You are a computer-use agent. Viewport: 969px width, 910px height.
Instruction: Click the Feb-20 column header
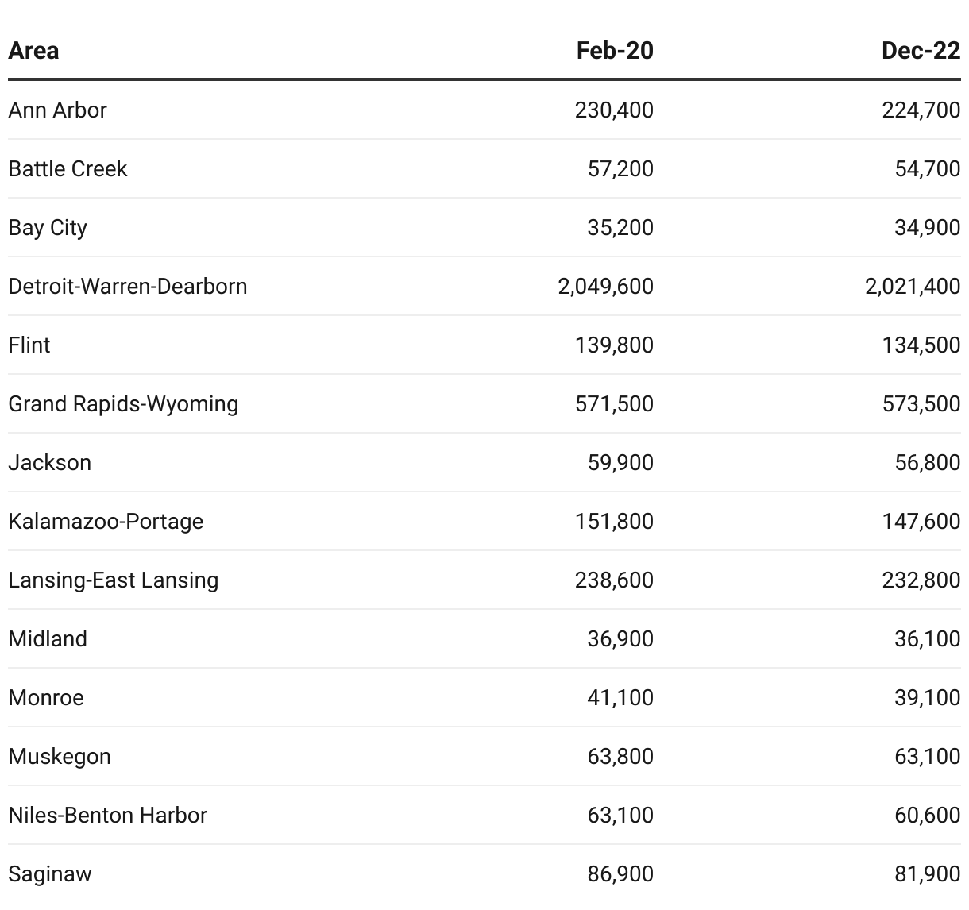point(615,51)
